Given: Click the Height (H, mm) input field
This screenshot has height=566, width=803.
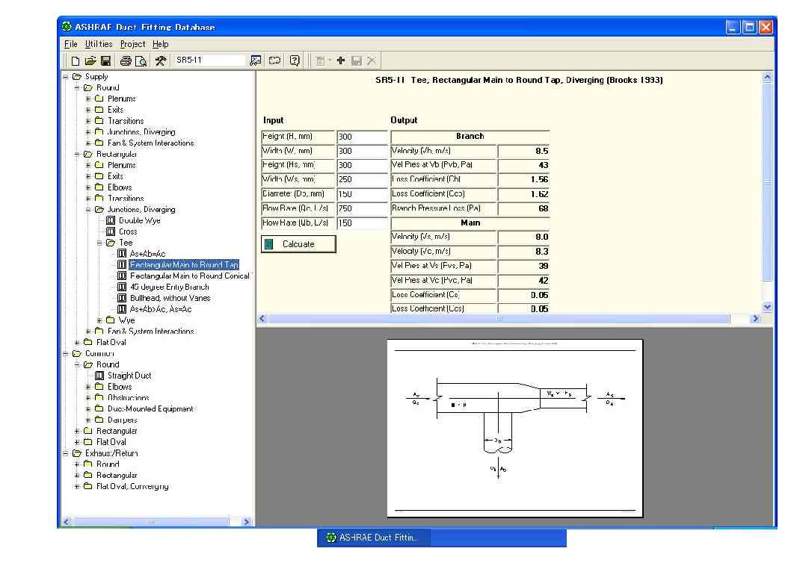Looking at the screenshot, I should pyautogui.click(x=362, y=137).
